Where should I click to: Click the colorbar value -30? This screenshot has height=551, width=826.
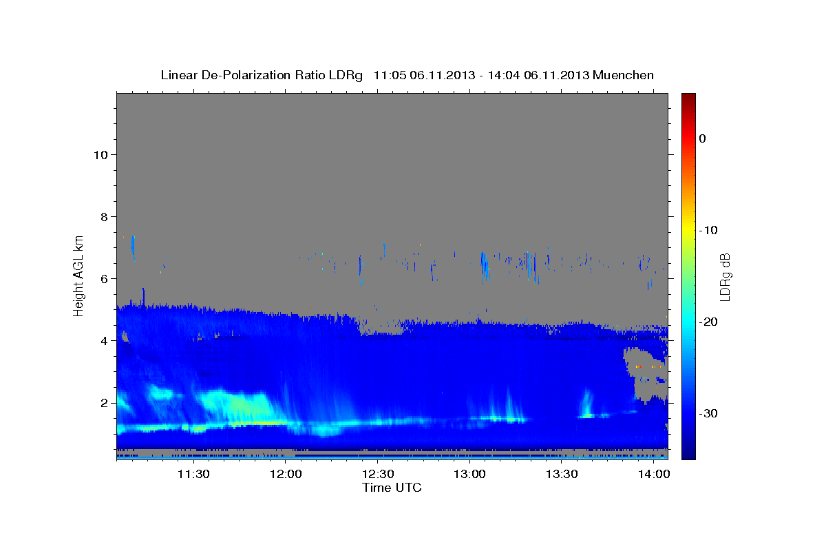coord(708,413)
